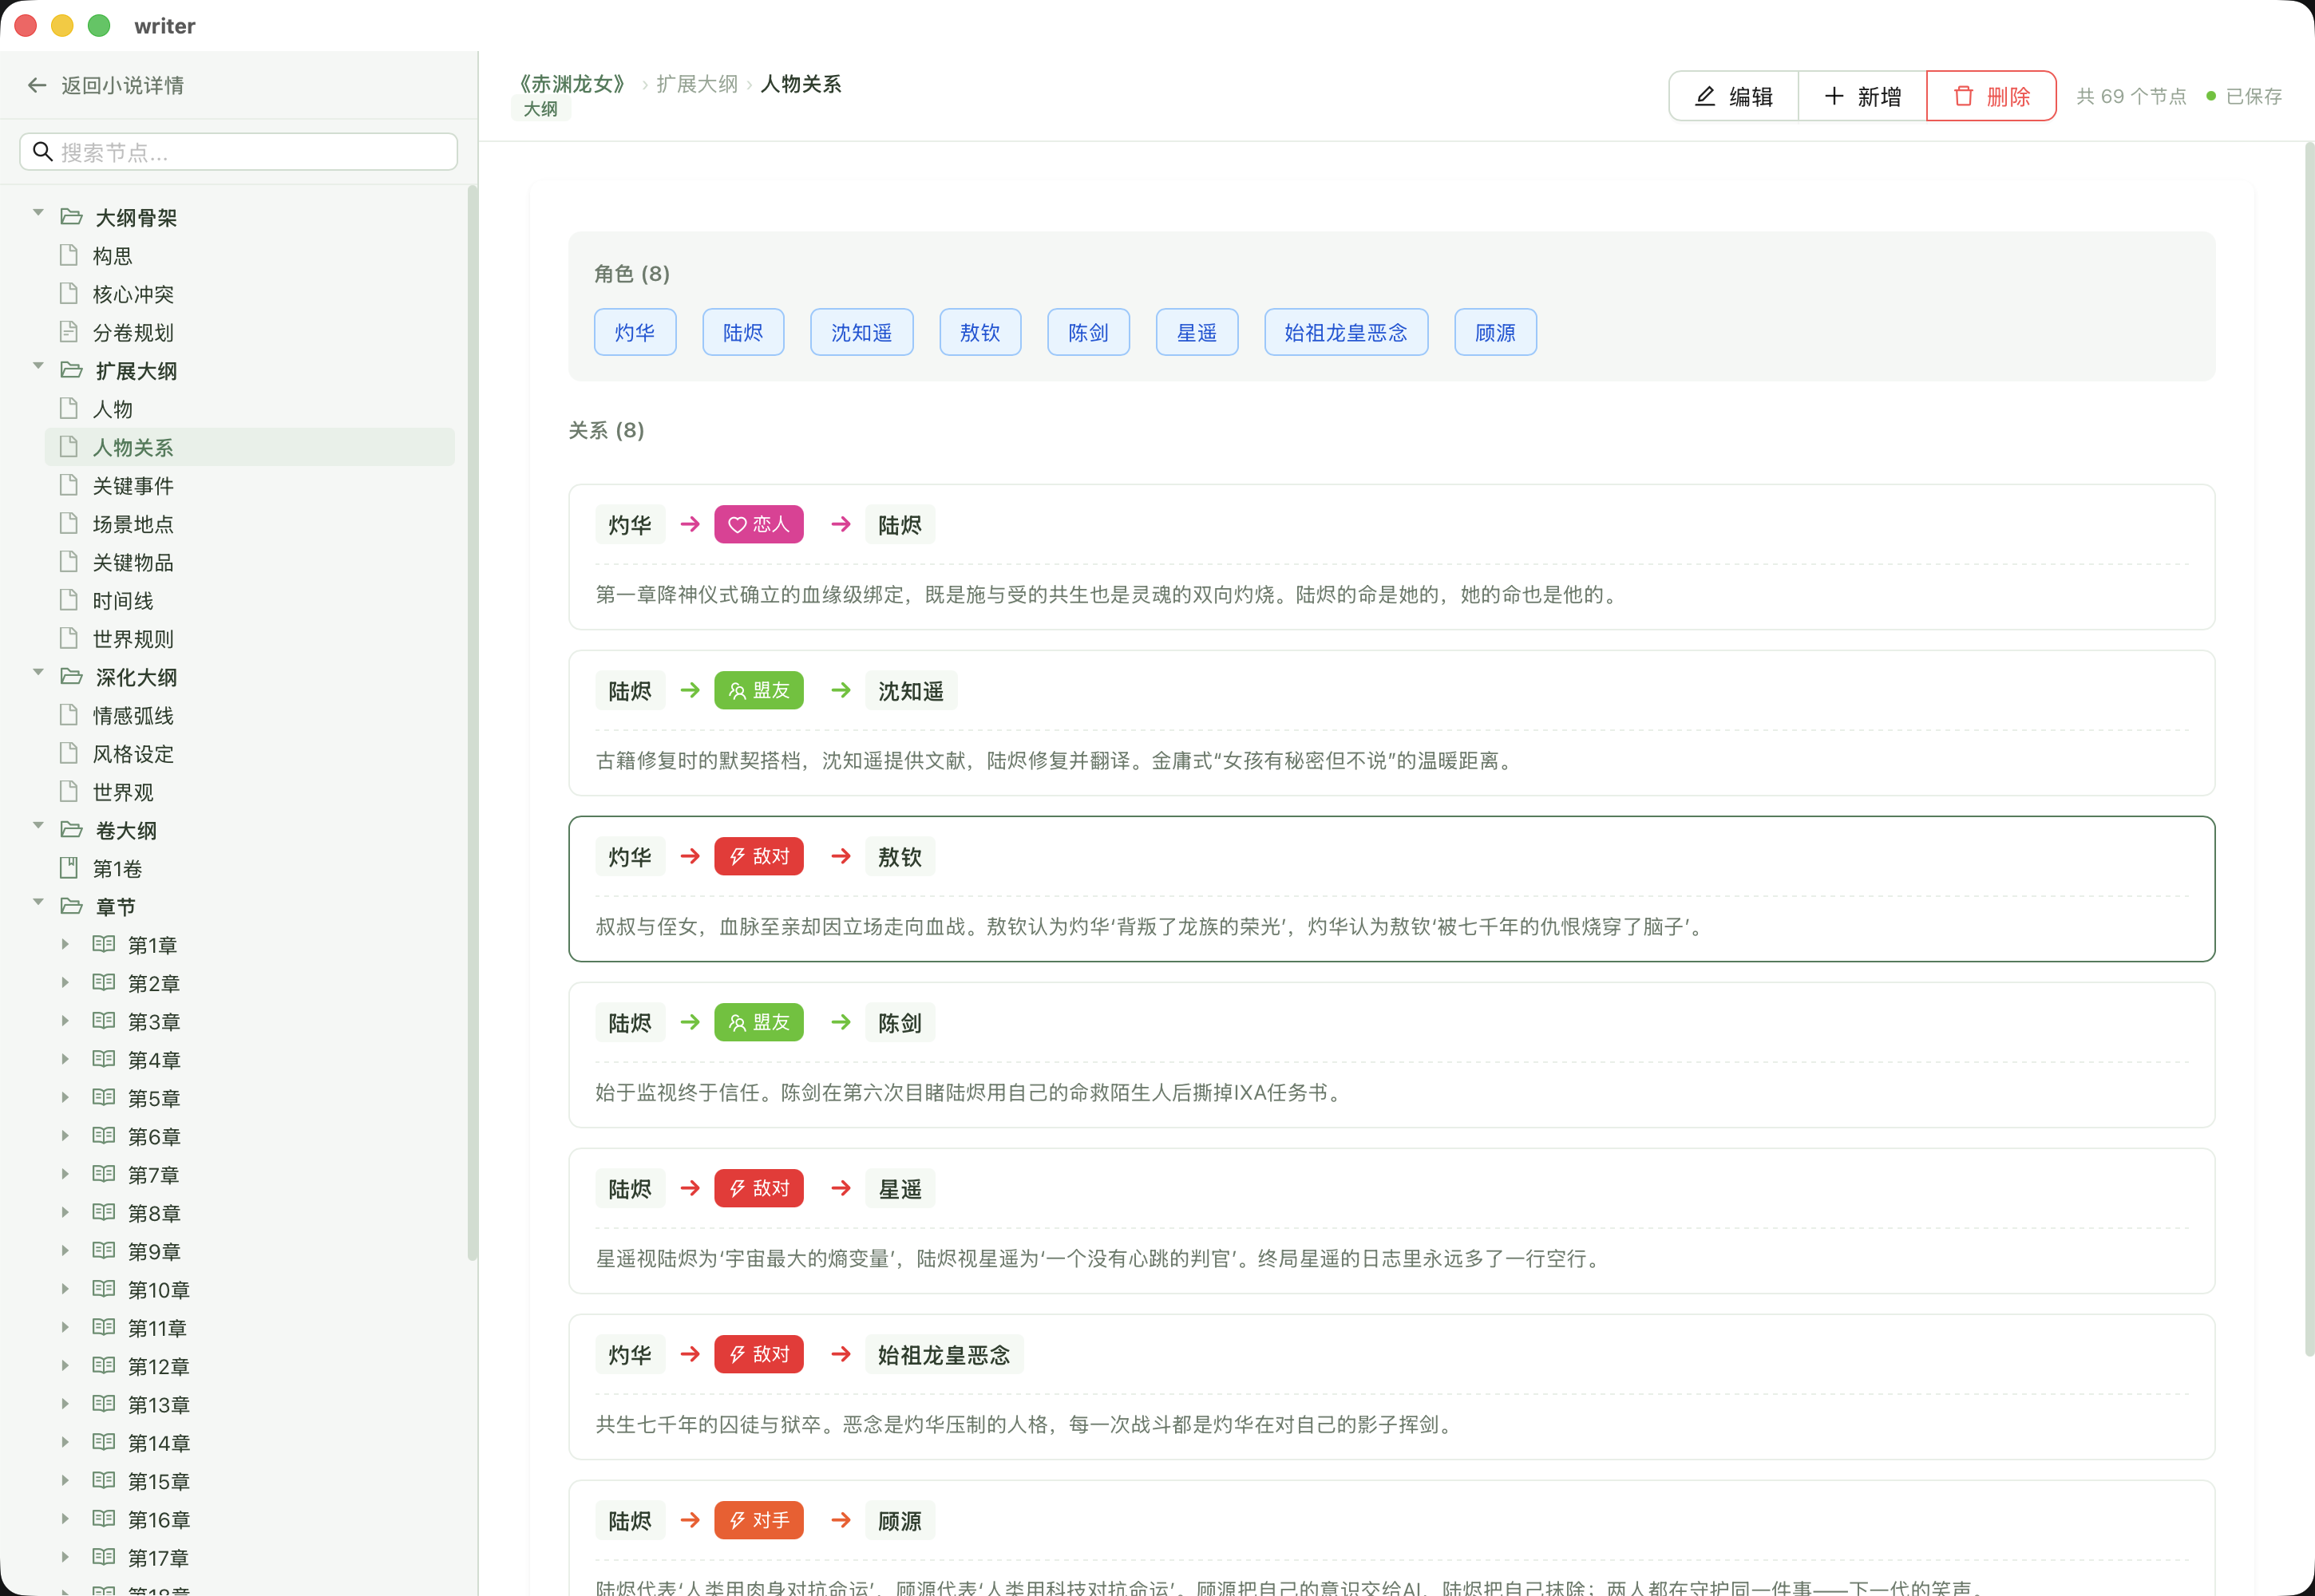The width and height of the screenshot is (2315, 1596).
Task: Click the orange 对手 badge before 顾源
Action: [758, 1520]
